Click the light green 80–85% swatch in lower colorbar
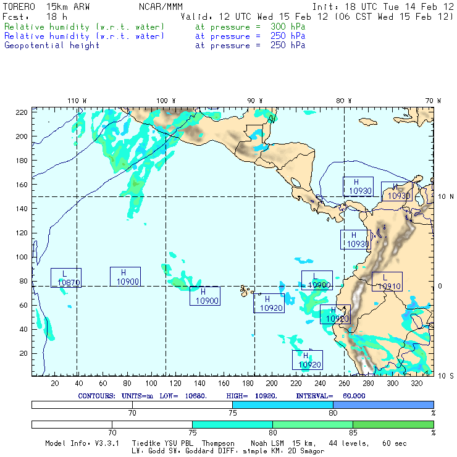The height and width of the screenshot is (457, 457). click(x=312, y=424)
